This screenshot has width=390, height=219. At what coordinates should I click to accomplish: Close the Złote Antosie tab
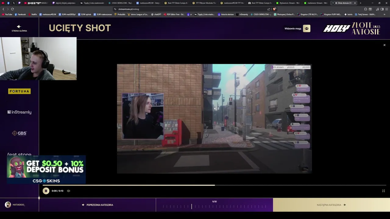(355, 3)
